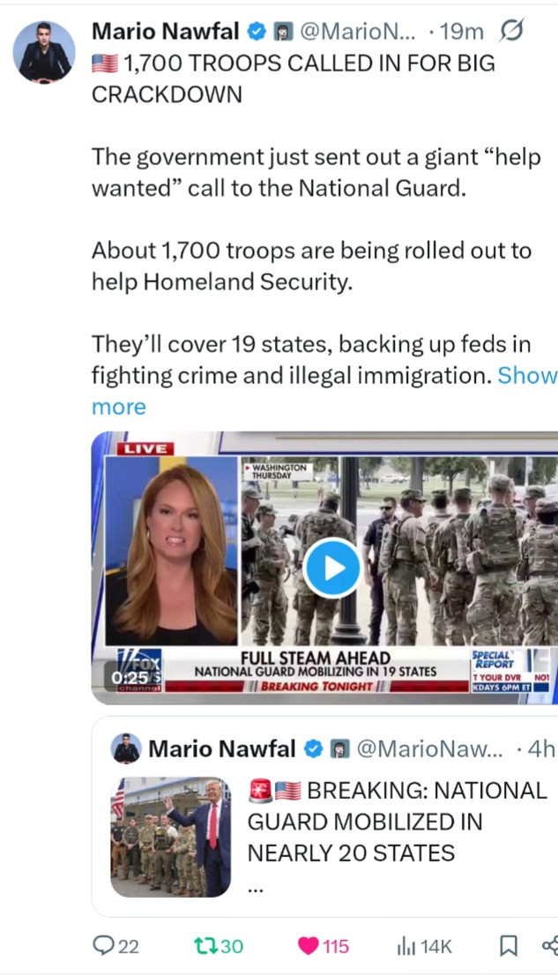Open the Trump thumbnail image in quoted tweet

click(x=171, y=837)
